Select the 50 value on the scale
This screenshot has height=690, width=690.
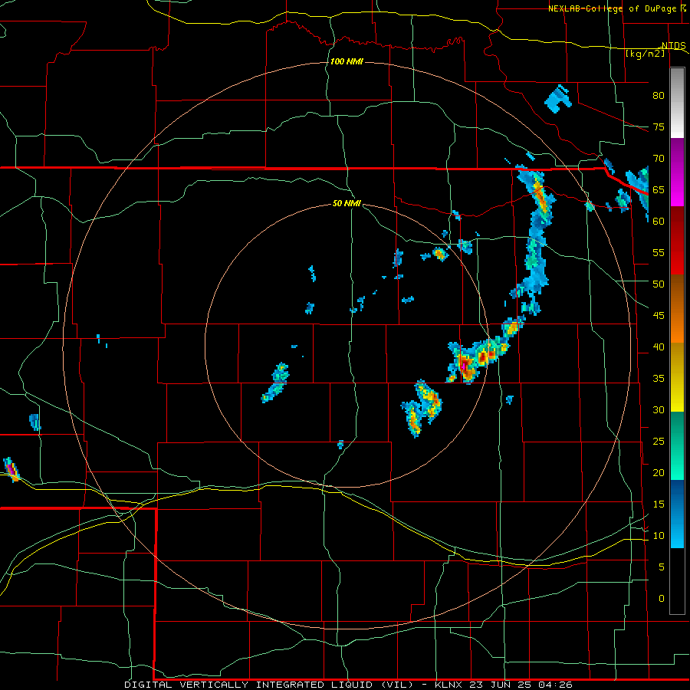pyautogui.click(x=659, y=284)
